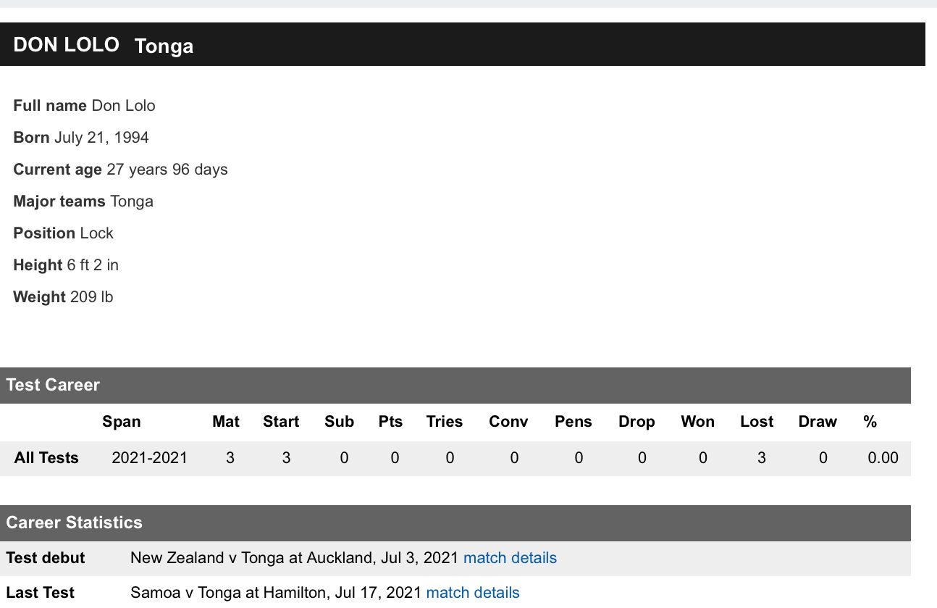Click the Lost column header
Screen dimensions: 937x608
point(757,422)
